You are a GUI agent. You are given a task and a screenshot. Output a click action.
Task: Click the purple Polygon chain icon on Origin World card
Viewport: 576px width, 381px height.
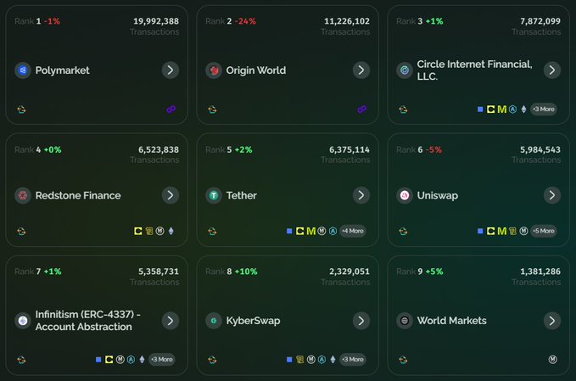pos(362,109)
